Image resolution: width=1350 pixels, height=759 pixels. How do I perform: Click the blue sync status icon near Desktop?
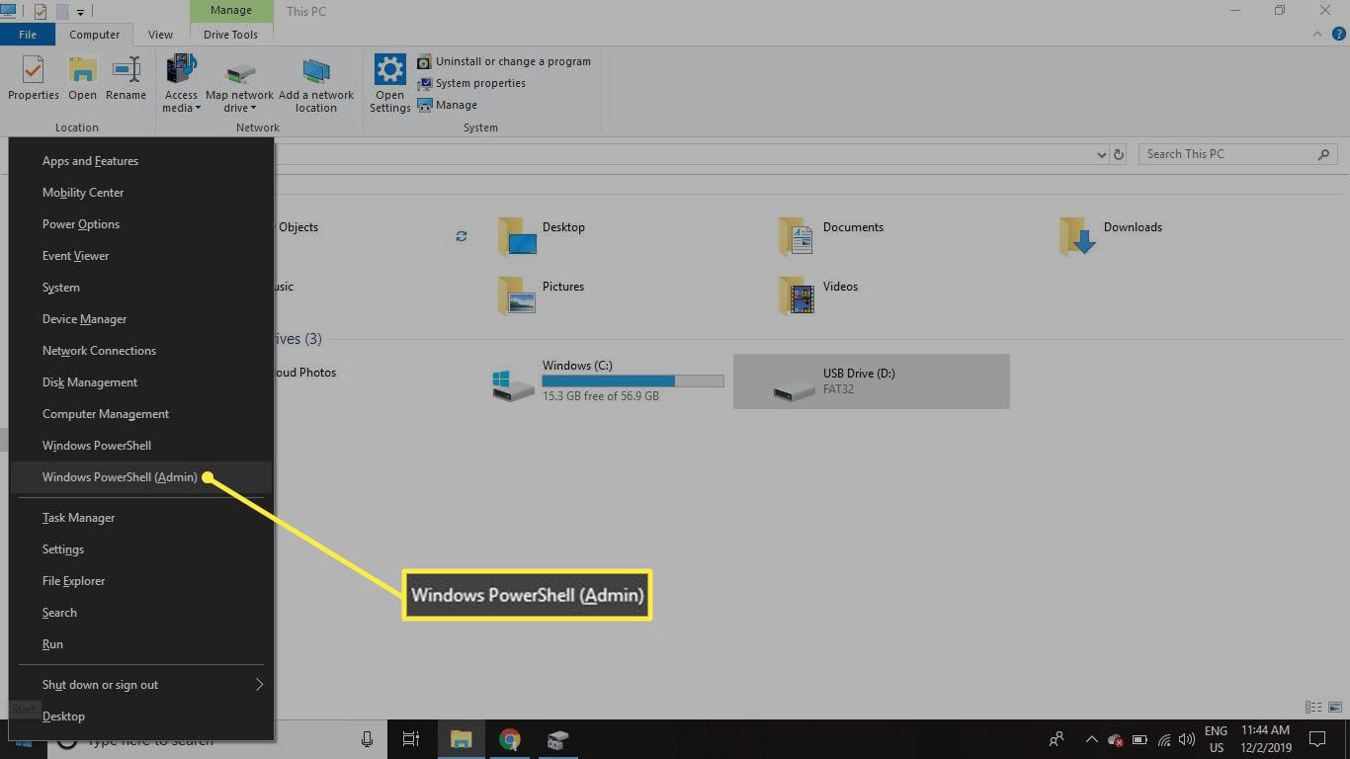[462, 236]
